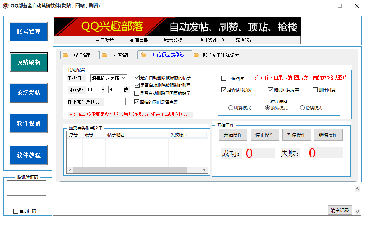Click the minimum time interval field (10)
The image size is (366, 225).
pyautogui.click(x=92, y=90)
